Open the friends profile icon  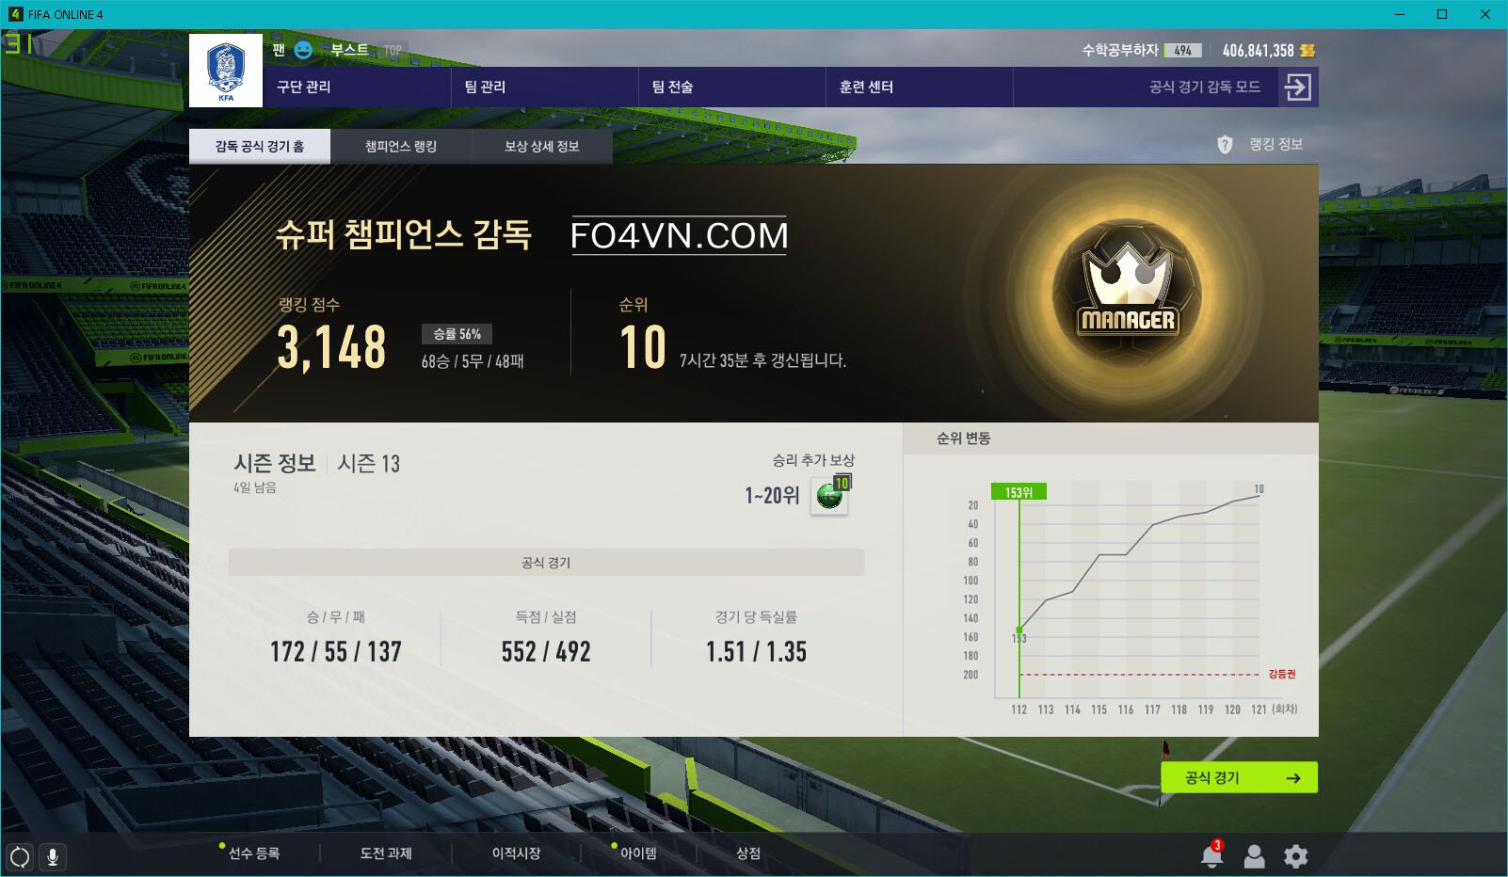tap(1254, 855)
